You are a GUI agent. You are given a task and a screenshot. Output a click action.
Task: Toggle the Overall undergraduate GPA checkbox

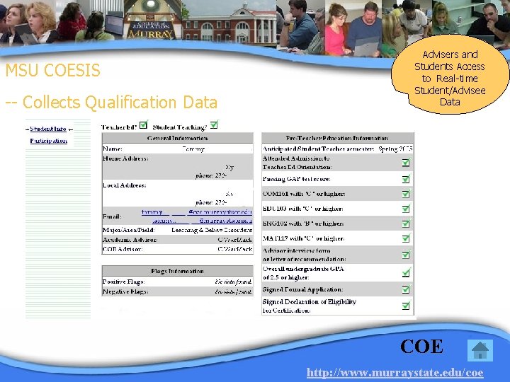coord(406,273)
